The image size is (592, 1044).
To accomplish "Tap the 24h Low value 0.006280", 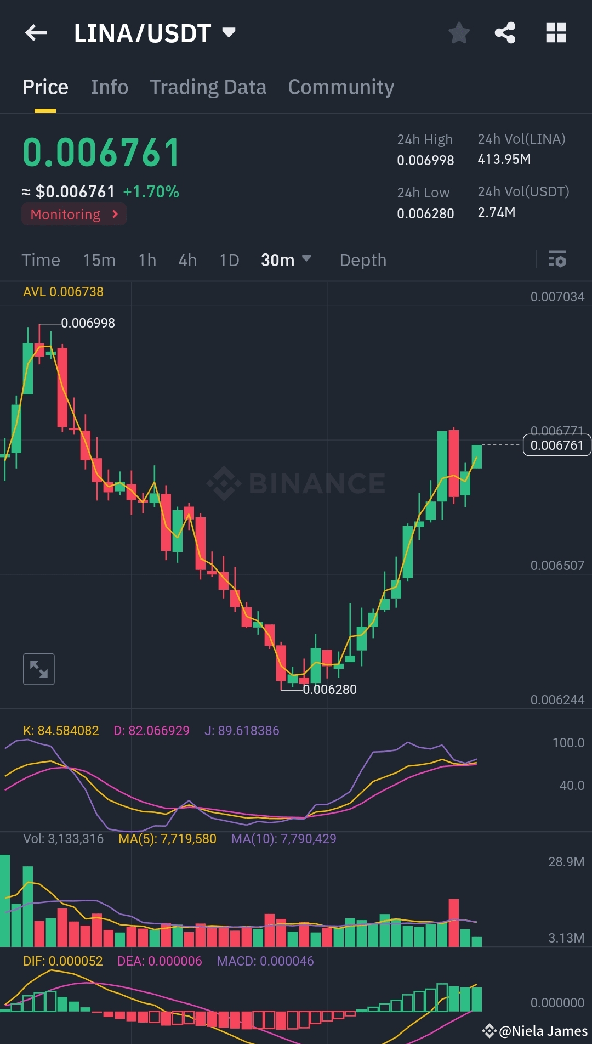I will click(425, 213).
